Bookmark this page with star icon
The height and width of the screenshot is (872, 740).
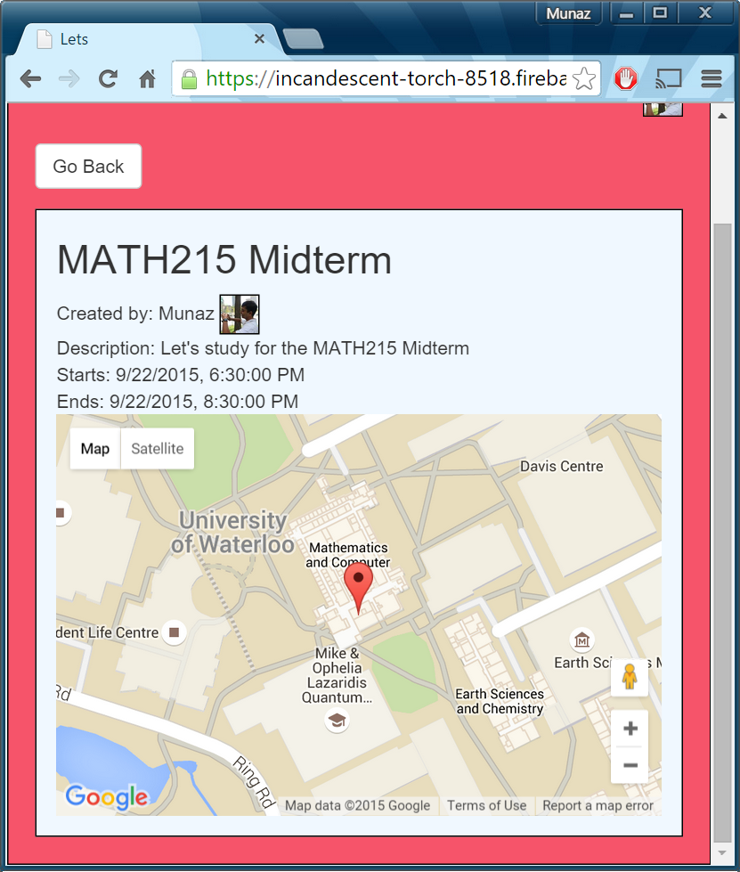pos(584,79)
